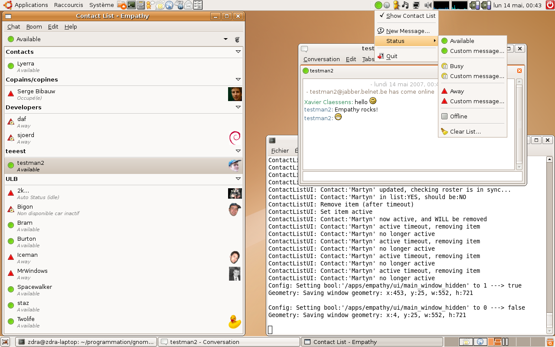Click Serge Bibauw's avatar picture
The width and height of the screenshot is (555, 347).
click(235, 94)
